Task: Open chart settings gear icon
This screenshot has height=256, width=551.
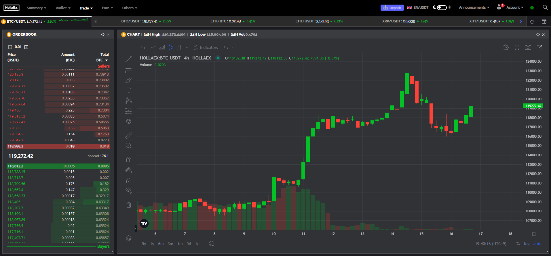Action: click(506, 47)
